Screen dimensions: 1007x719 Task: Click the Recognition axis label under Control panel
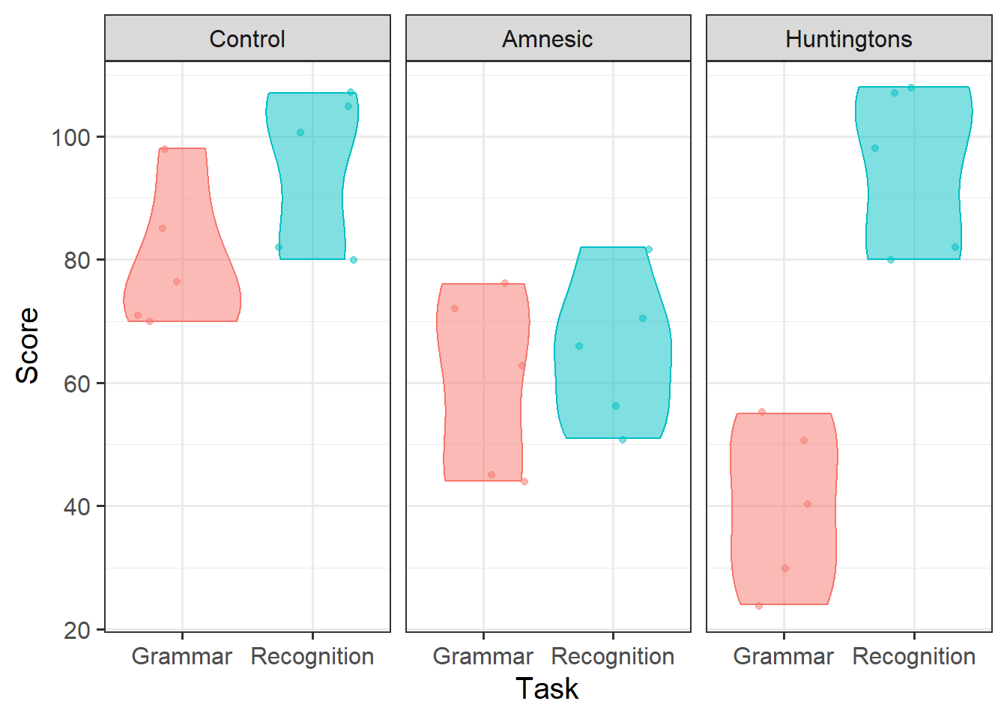point(312,656)
